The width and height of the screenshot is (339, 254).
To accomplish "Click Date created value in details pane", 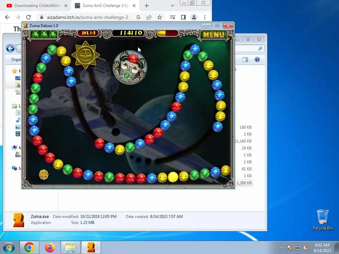I will pos(166,216).
